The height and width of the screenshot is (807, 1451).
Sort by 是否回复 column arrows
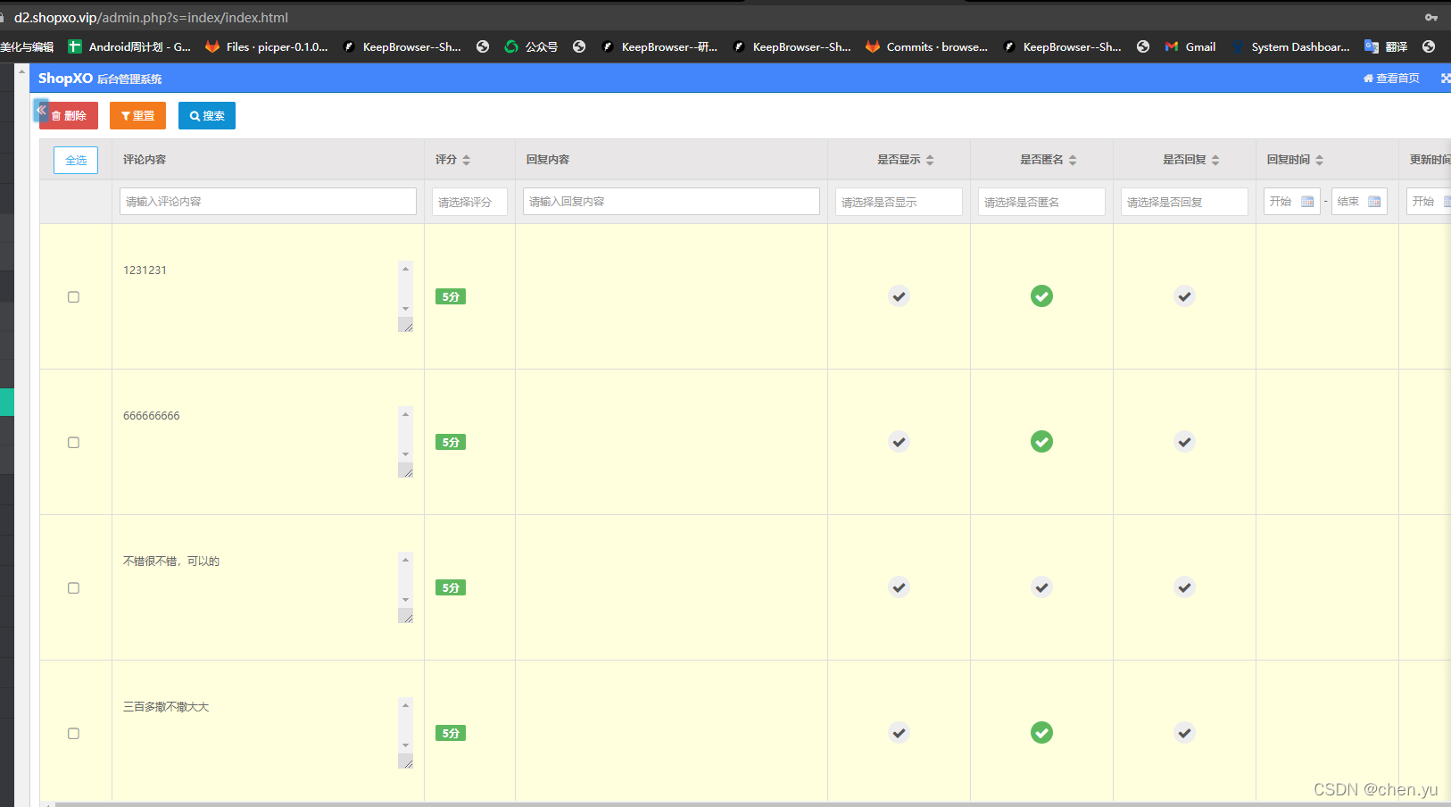tap(1215, 160)
